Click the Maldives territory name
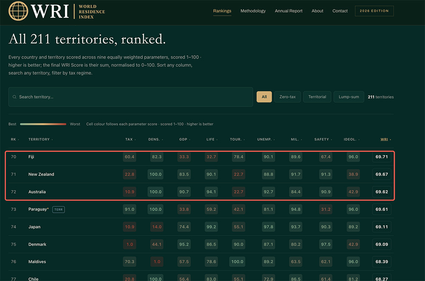 (37, 262)
